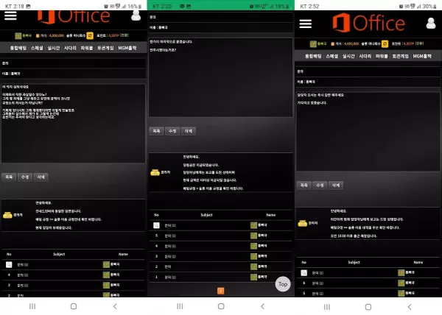
Task: Tap the home icon on the 2:18 screen
Action: point(74,306)
